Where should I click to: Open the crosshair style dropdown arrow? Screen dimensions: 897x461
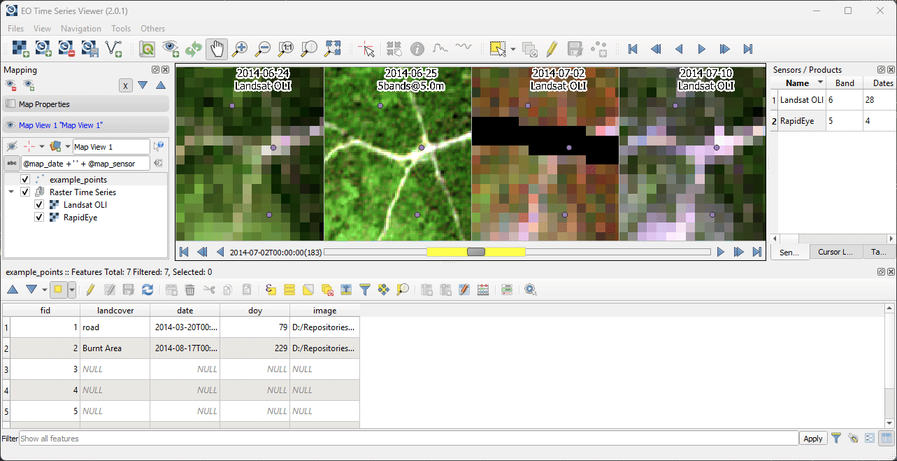(42, 147)
